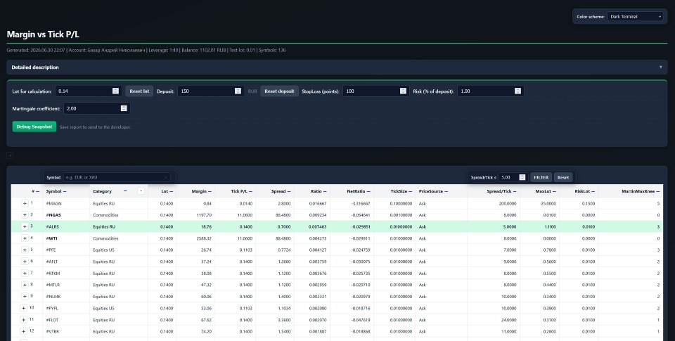The width and height of the screenshot is (675, 341).
Task: Click the minus icon beside Spread header
Action: pos(289,192)
